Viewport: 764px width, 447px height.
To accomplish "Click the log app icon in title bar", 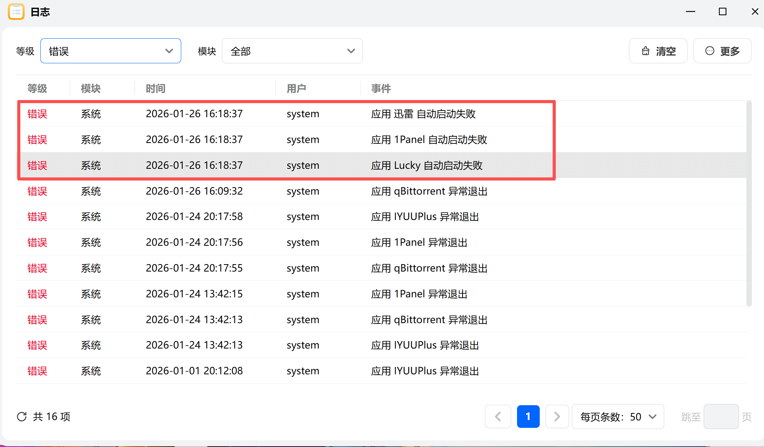I will pos(16,12).
